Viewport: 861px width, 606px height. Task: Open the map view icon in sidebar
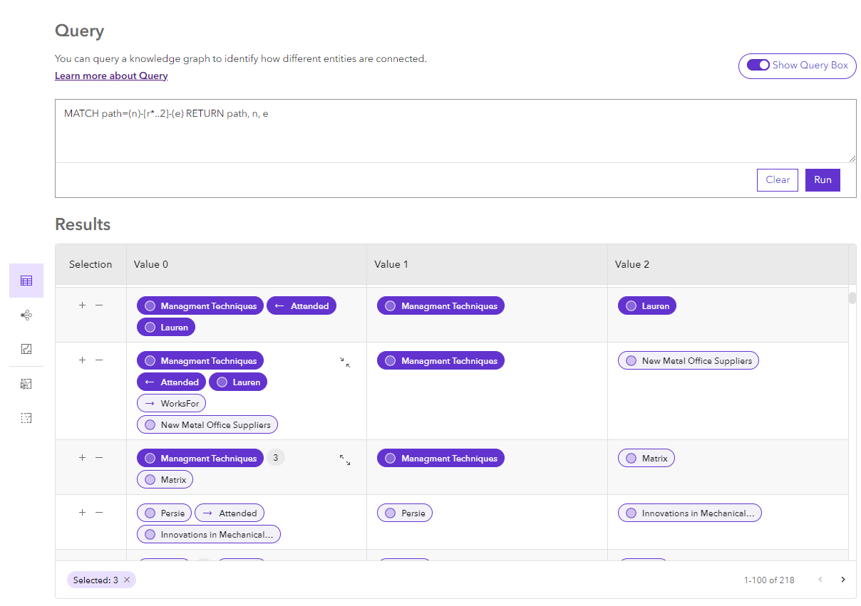pos(26,349)
